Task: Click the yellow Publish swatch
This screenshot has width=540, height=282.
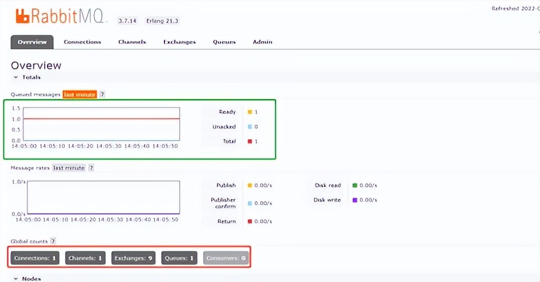Action: click(250, 186)
